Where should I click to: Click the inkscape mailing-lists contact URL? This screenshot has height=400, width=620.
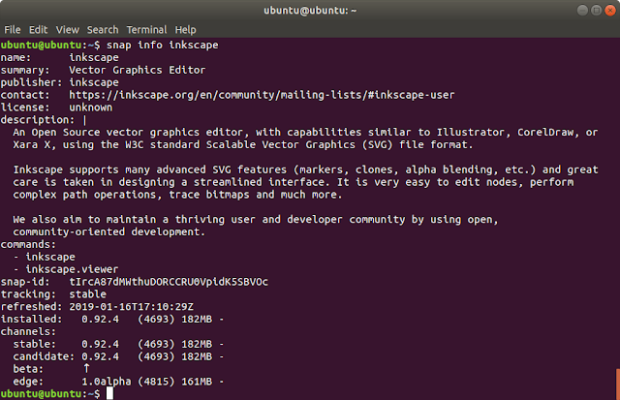(262, 95)
